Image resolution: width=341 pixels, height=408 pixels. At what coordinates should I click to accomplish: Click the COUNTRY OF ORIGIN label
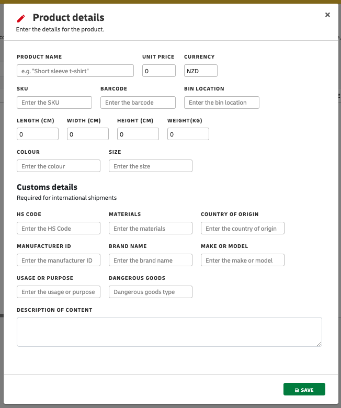click(230, 214)
